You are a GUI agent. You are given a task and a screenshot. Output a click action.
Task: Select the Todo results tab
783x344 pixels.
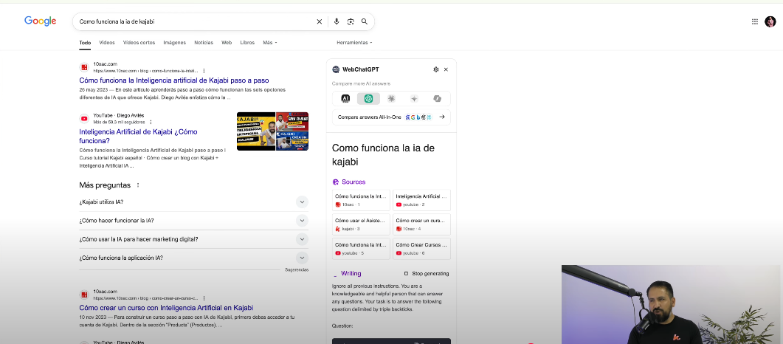click(85, 43)
